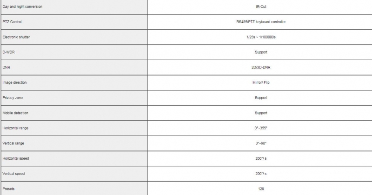The height and width of the screenshot is (195, 372).
Task: Select the 200°/s value beside Vertical speed
Action: tap(261, 174)
